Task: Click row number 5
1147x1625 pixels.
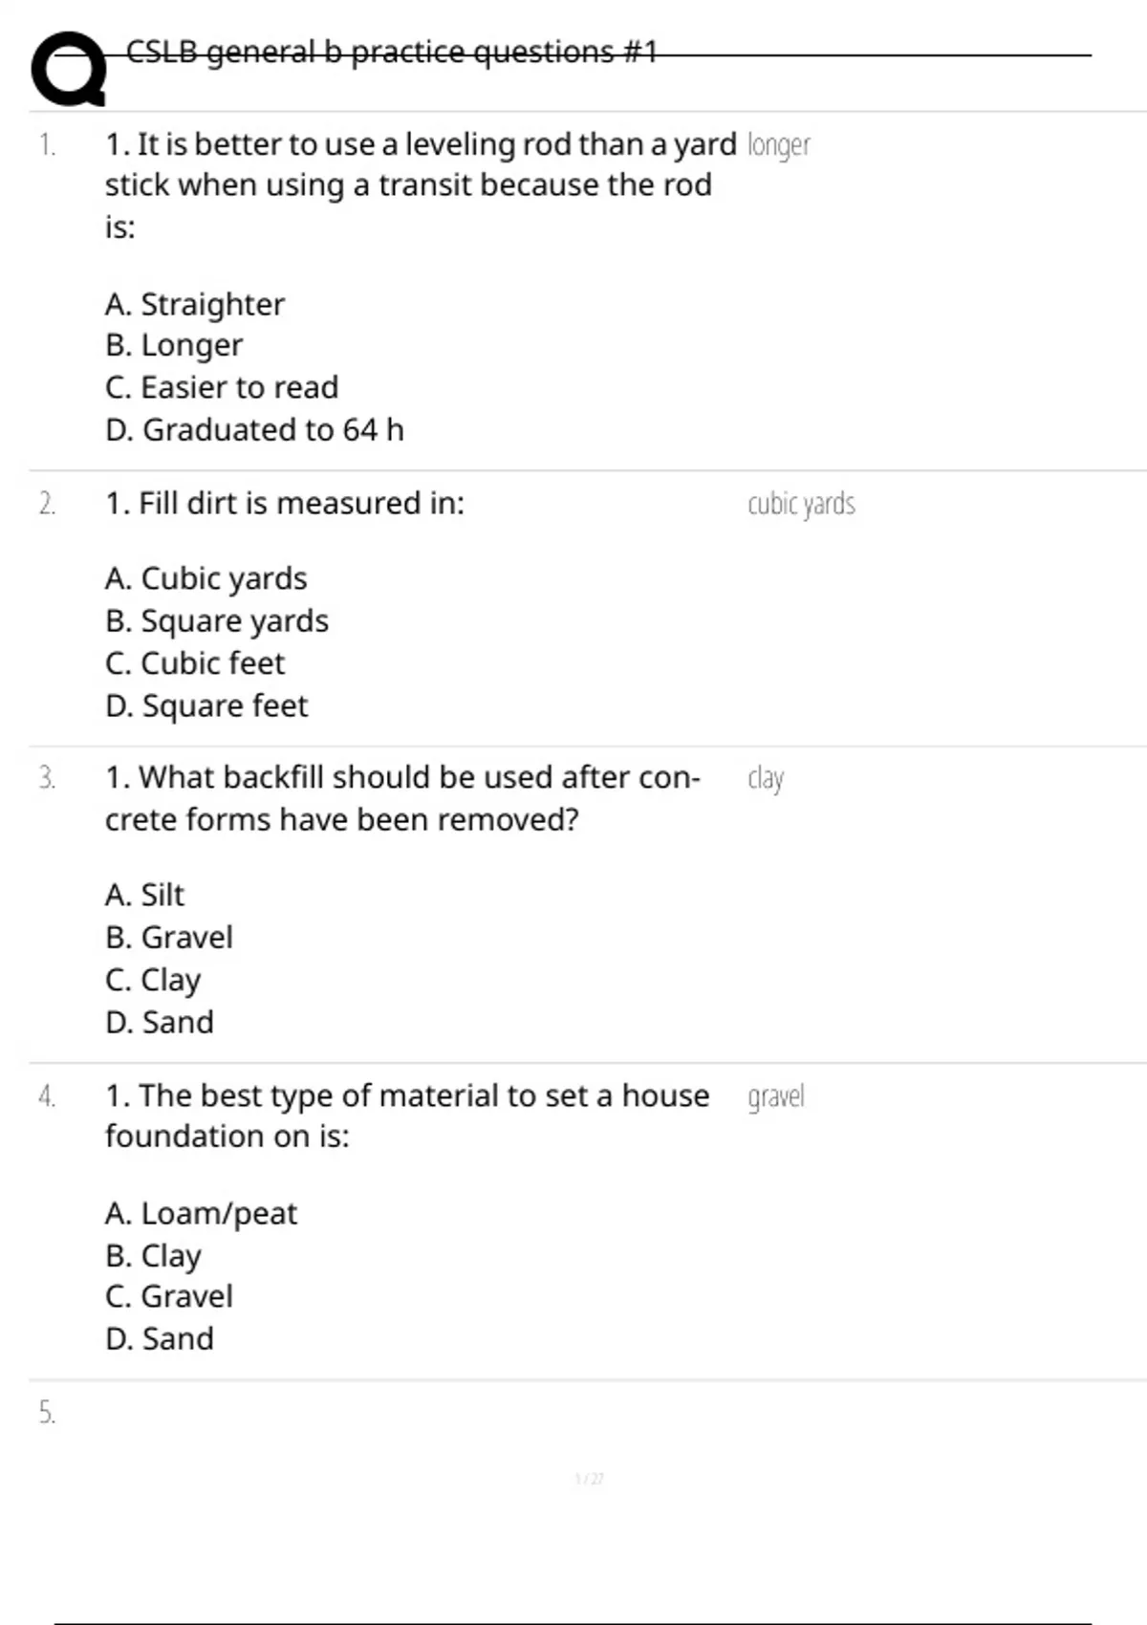Action: 47,1412
